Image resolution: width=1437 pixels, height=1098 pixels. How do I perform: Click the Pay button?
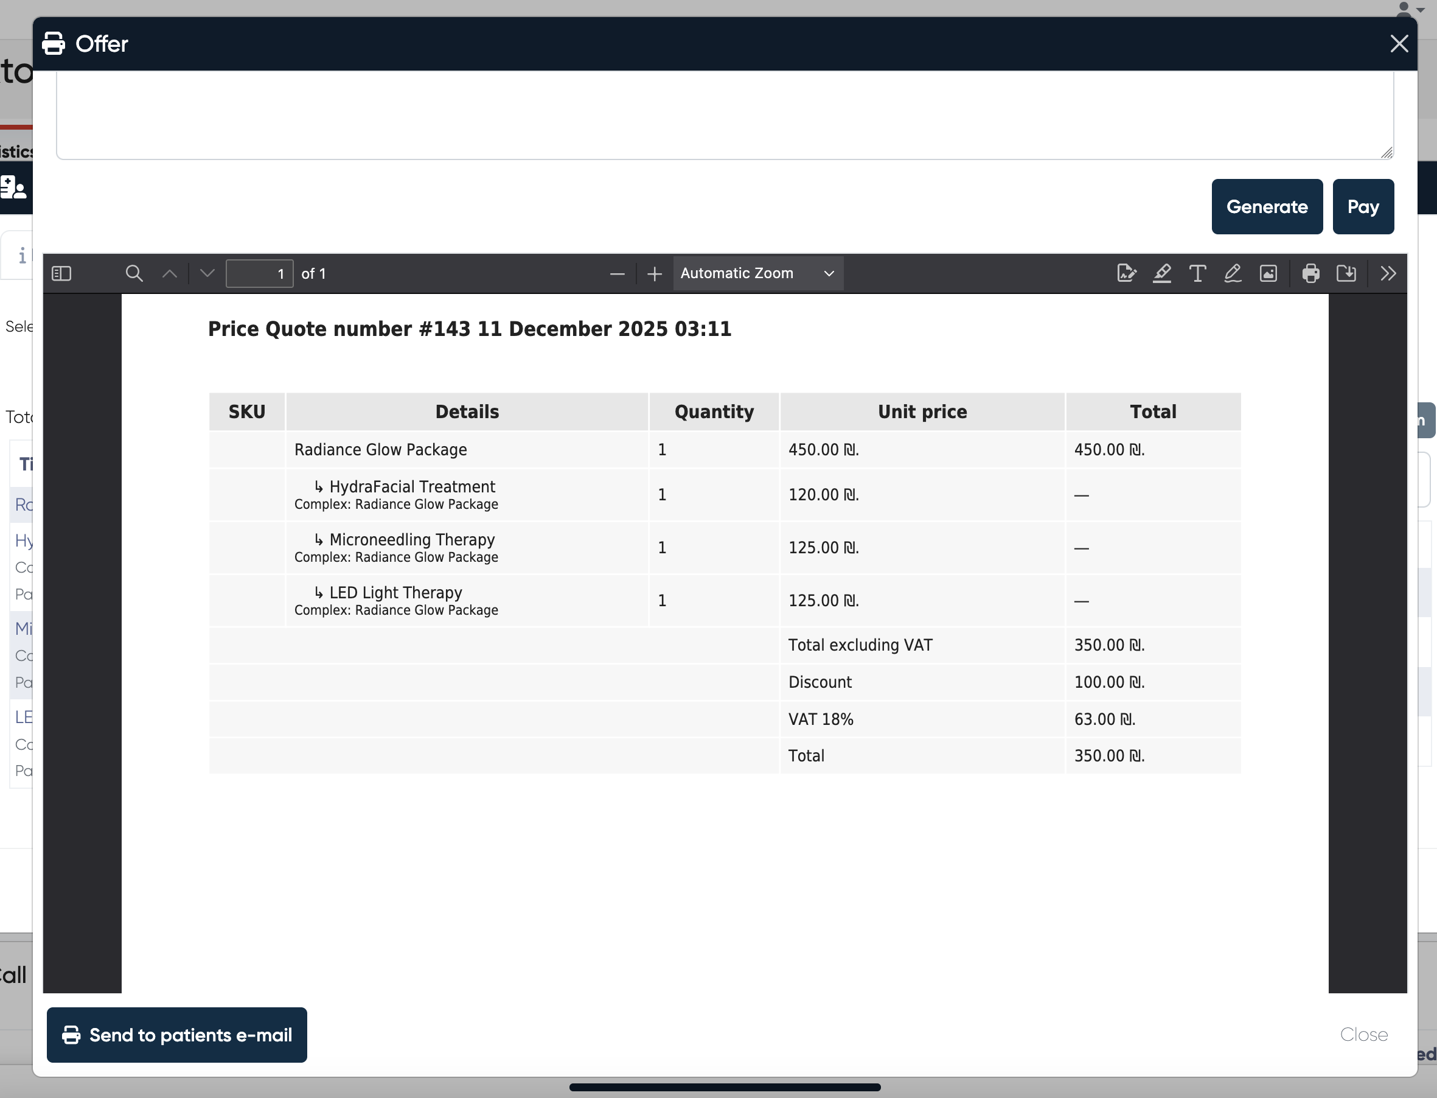click(x=1363, y=206)
